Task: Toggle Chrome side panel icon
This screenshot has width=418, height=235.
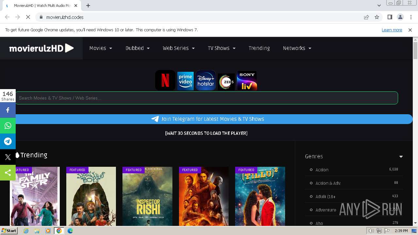Action: (390, 17)
